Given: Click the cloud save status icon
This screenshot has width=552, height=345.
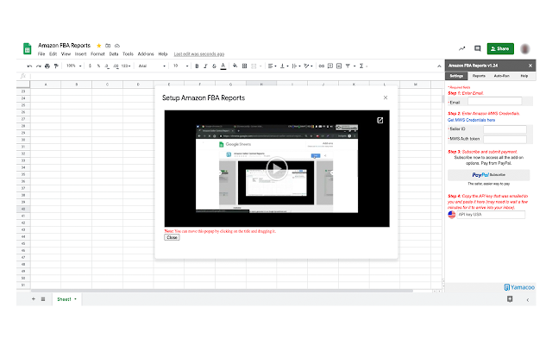Looking at the screenshot, I should (x=117, y=46).
